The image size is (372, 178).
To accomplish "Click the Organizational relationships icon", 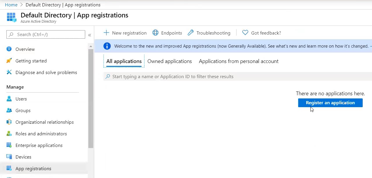I will point(9,122).
